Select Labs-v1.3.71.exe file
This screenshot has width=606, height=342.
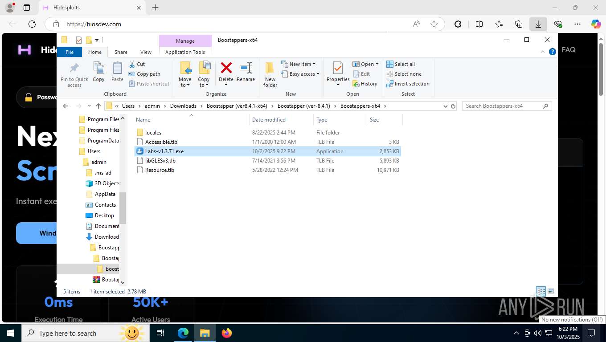pyautogui.click(x=267, y=151)
